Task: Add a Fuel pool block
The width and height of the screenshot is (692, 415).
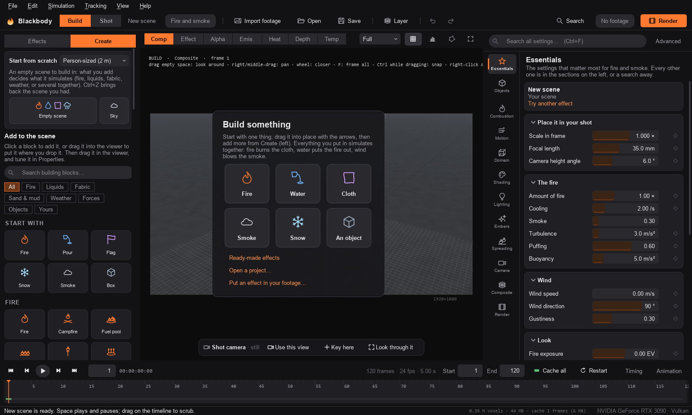Action: (x=111, y=324)
